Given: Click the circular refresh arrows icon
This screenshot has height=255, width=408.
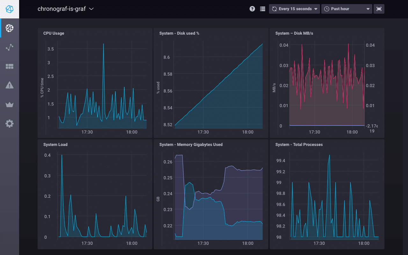Looking at the screenshot, I should pos(274,9).
